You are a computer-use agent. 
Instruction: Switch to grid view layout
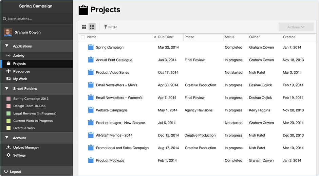[84, 27]
